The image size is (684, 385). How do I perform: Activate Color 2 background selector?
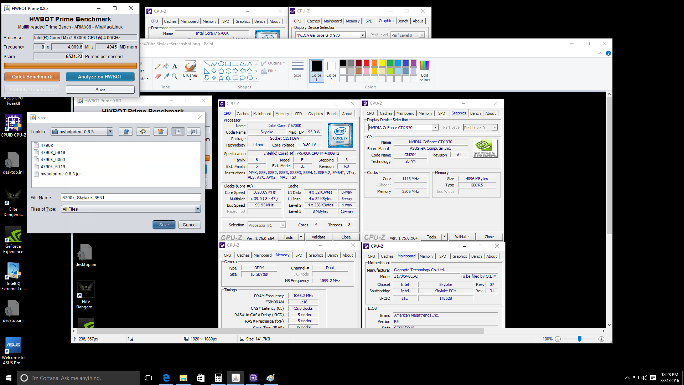pyautogui.click(x=331, y=71)
